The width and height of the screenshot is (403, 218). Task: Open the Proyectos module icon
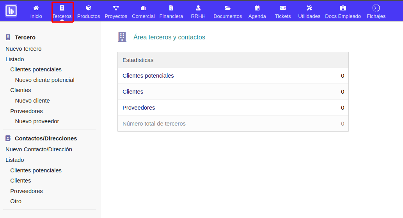click(116, 8)
